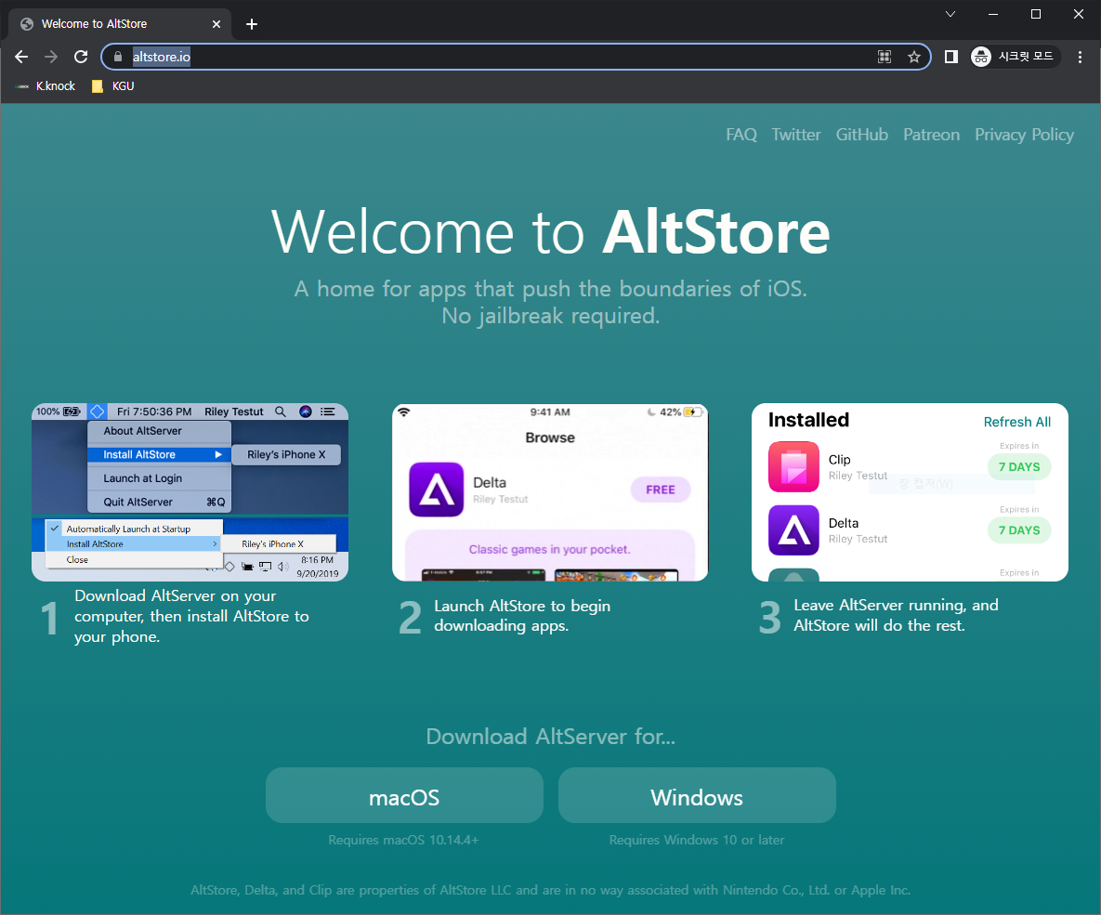The image size is (1101, 915).
Task: Minimize the browser window
Action: pos(993,14)
